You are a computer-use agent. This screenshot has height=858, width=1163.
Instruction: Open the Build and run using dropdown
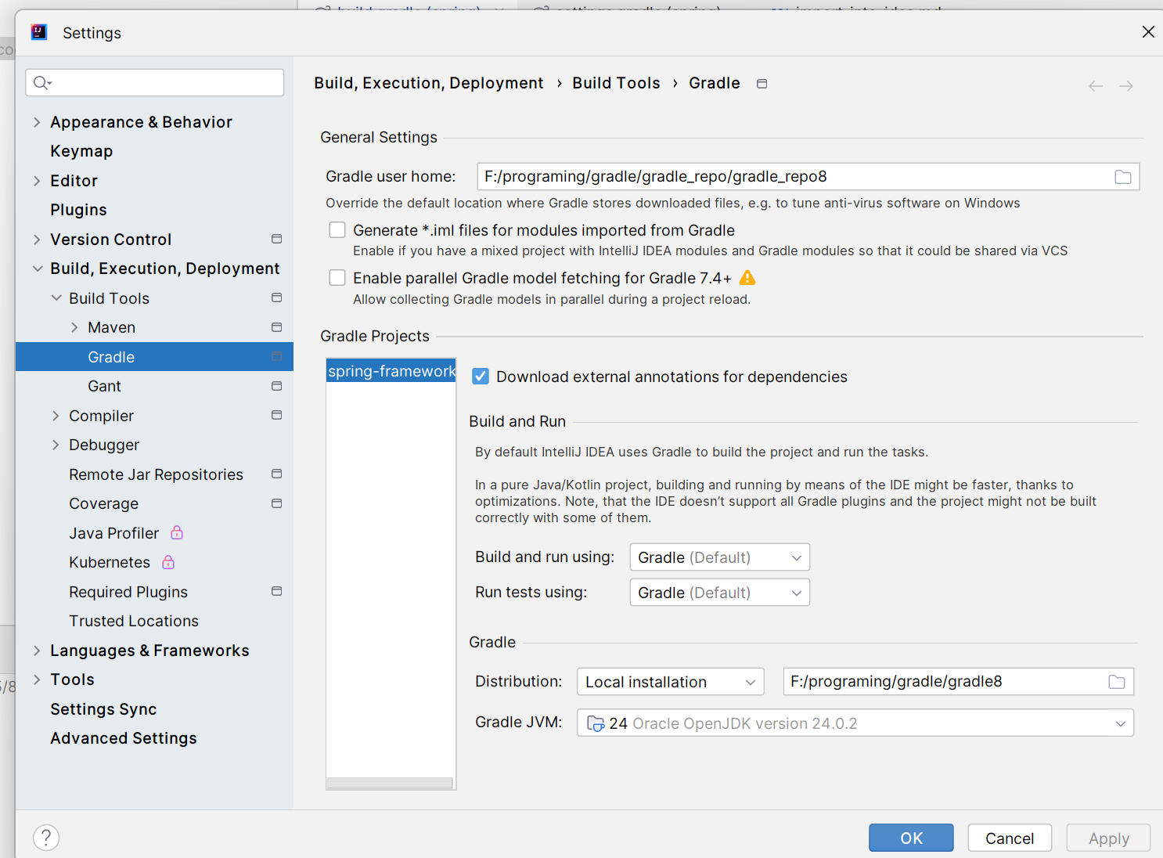pyautogui.click(x=719, y=557)
